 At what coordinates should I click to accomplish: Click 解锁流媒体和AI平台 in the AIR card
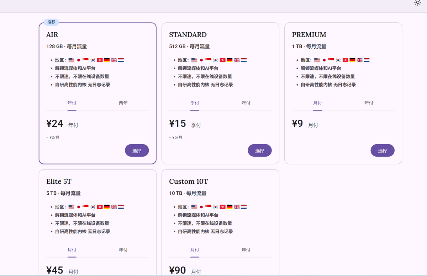[75, 68]
